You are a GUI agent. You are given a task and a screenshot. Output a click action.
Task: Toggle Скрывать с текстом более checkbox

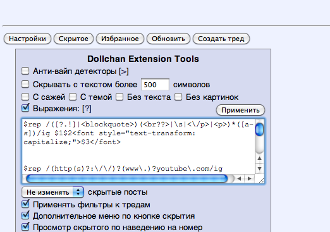tap(25, 84)
